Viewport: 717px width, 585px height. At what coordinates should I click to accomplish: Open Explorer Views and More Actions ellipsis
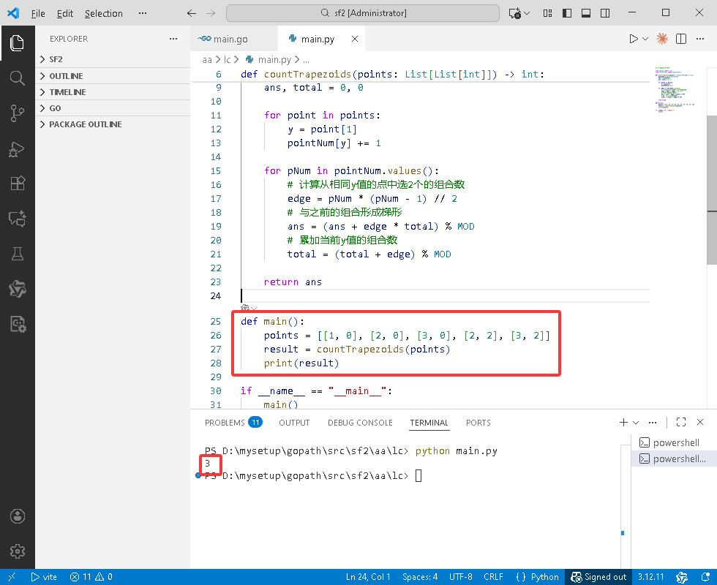coord(173,39)
